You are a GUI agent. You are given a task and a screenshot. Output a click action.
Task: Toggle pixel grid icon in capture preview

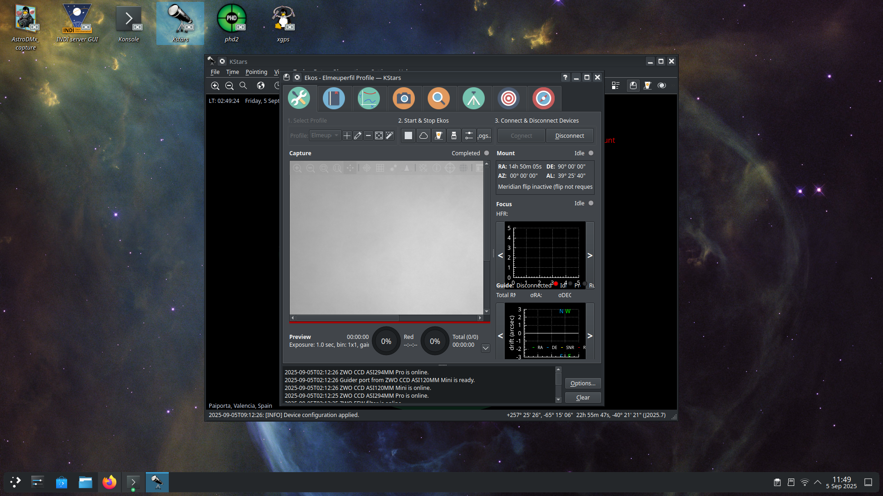380,168
